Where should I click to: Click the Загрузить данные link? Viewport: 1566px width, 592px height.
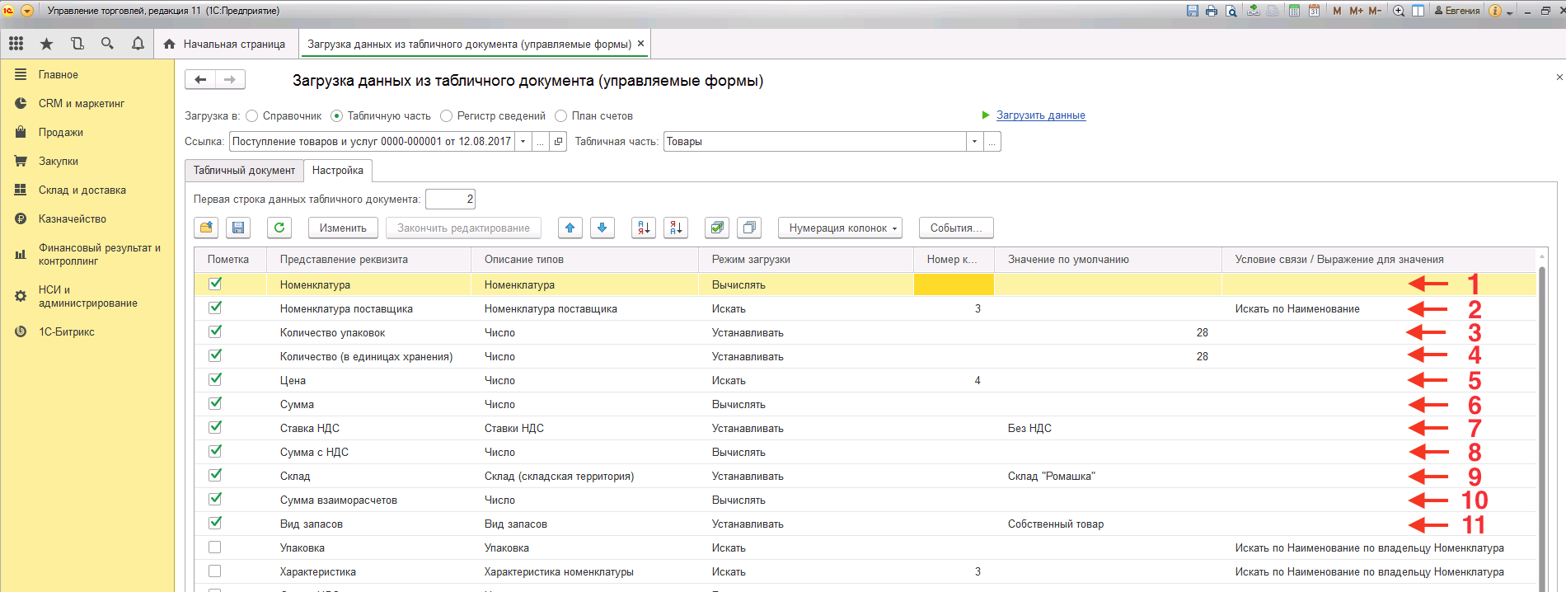click(x=1040, y=115)
